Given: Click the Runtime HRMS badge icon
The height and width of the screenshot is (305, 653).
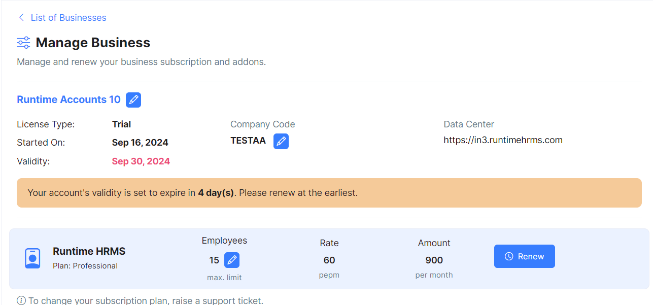Looking at the screenshot, I should click(x=32, y=258).
